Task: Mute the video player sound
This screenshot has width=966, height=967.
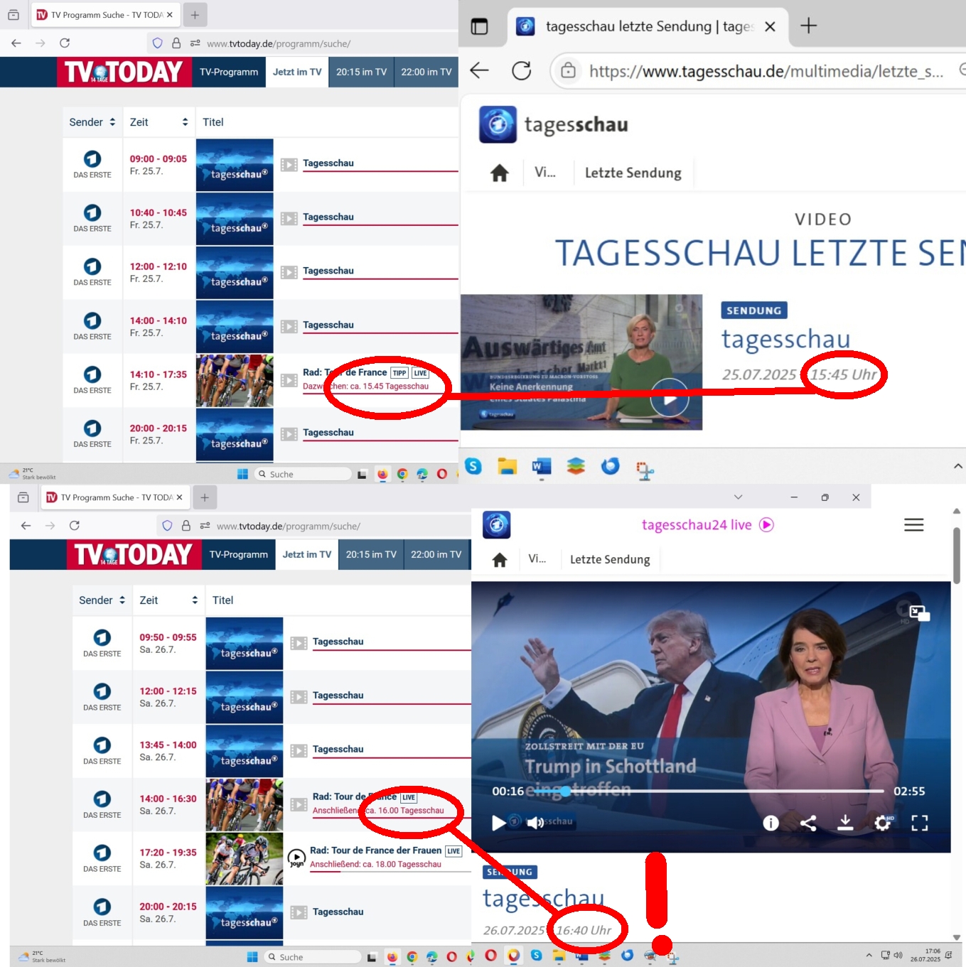Action: tap(535, 823)
